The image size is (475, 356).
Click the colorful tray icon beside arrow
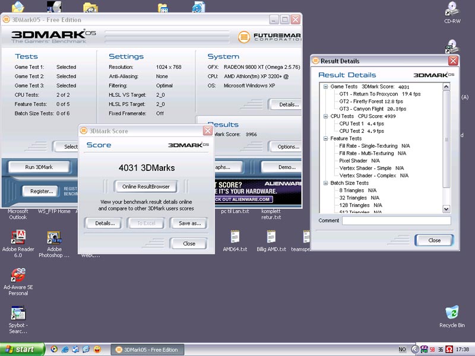(x=424, y=349)
